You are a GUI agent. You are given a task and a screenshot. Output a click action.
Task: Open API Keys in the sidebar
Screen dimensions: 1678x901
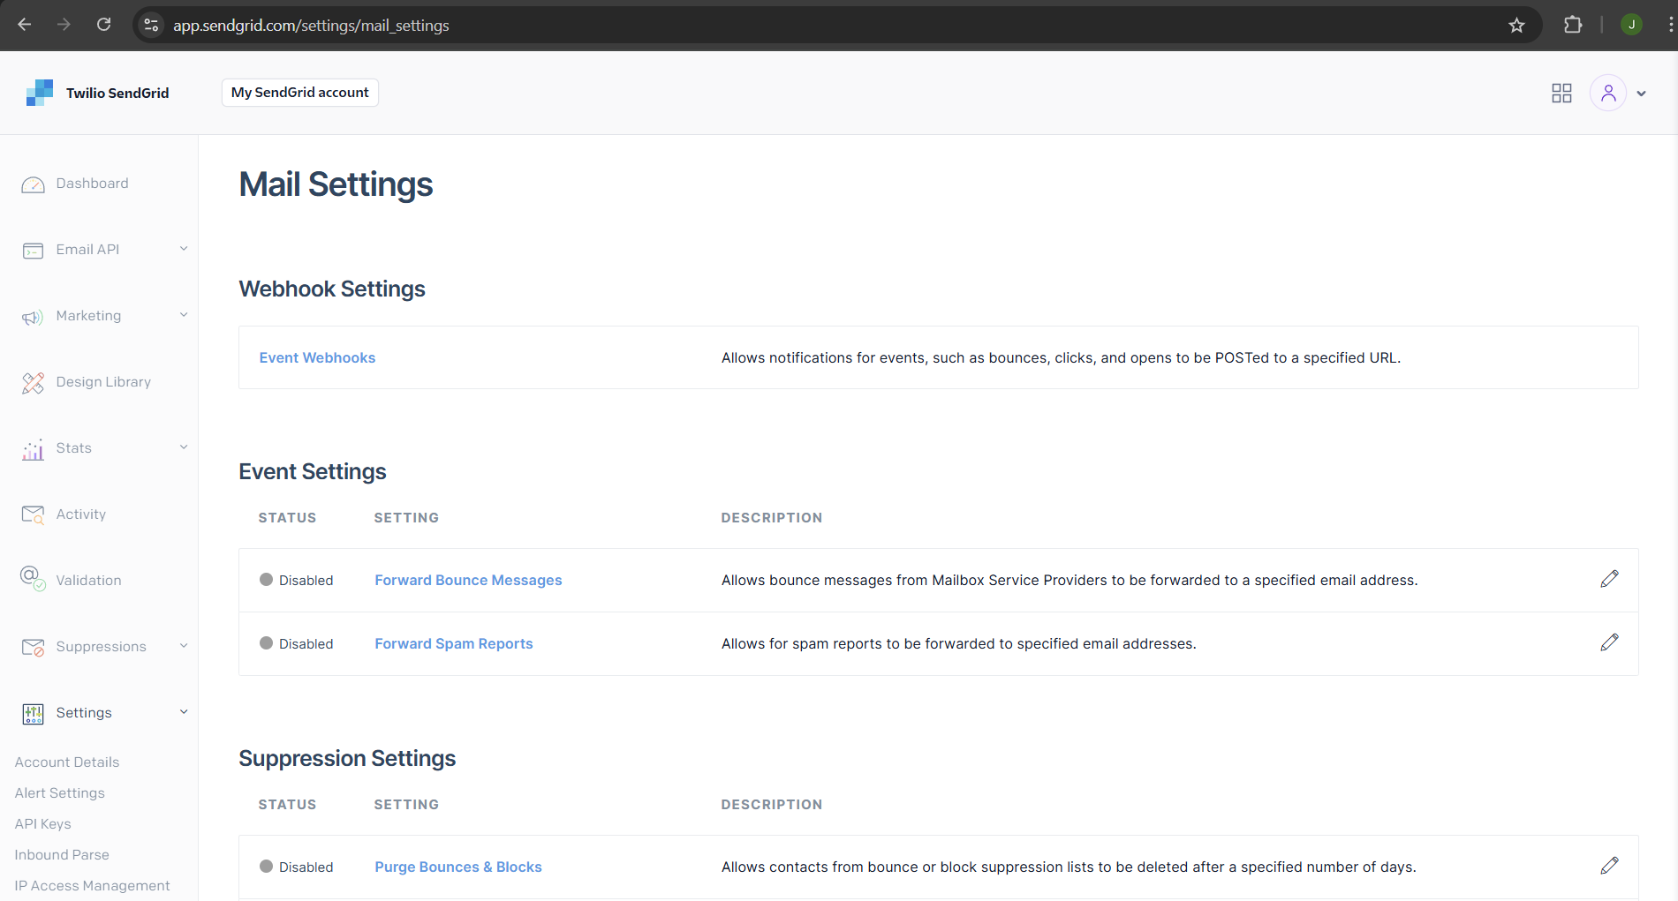[x=43, y=824]
